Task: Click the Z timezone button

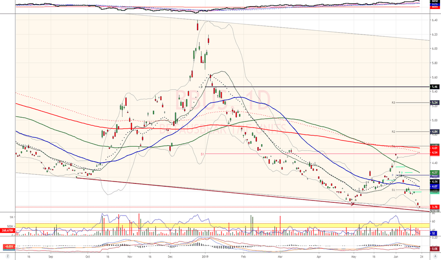Action: 8,256
